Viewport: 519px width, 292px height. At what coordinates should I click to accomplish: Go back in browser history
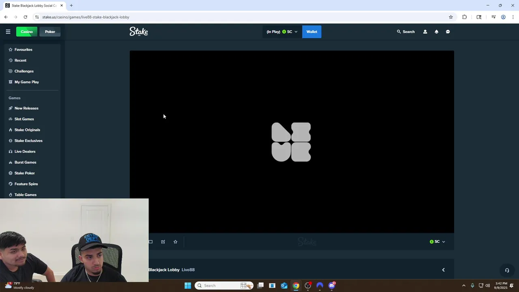point(6,17)
